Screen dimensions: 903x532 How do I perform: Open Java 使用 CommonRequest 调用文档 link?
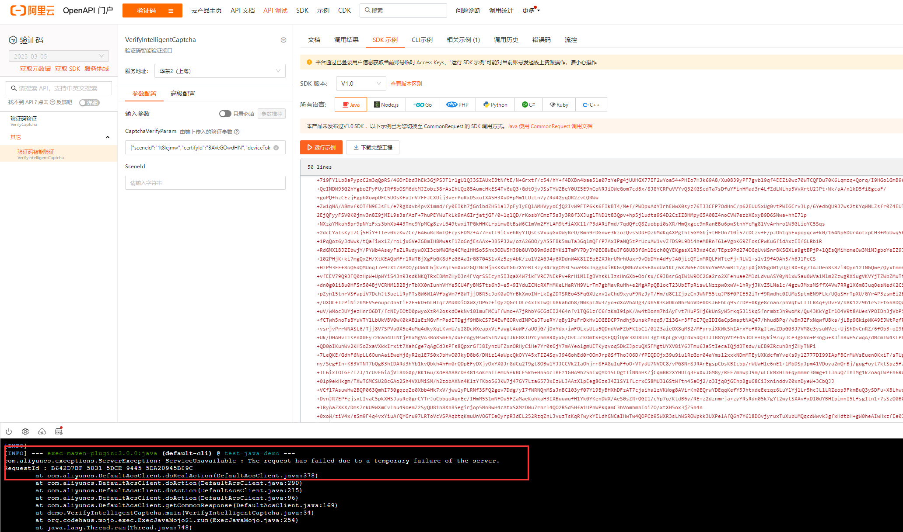tap(550, 126)
